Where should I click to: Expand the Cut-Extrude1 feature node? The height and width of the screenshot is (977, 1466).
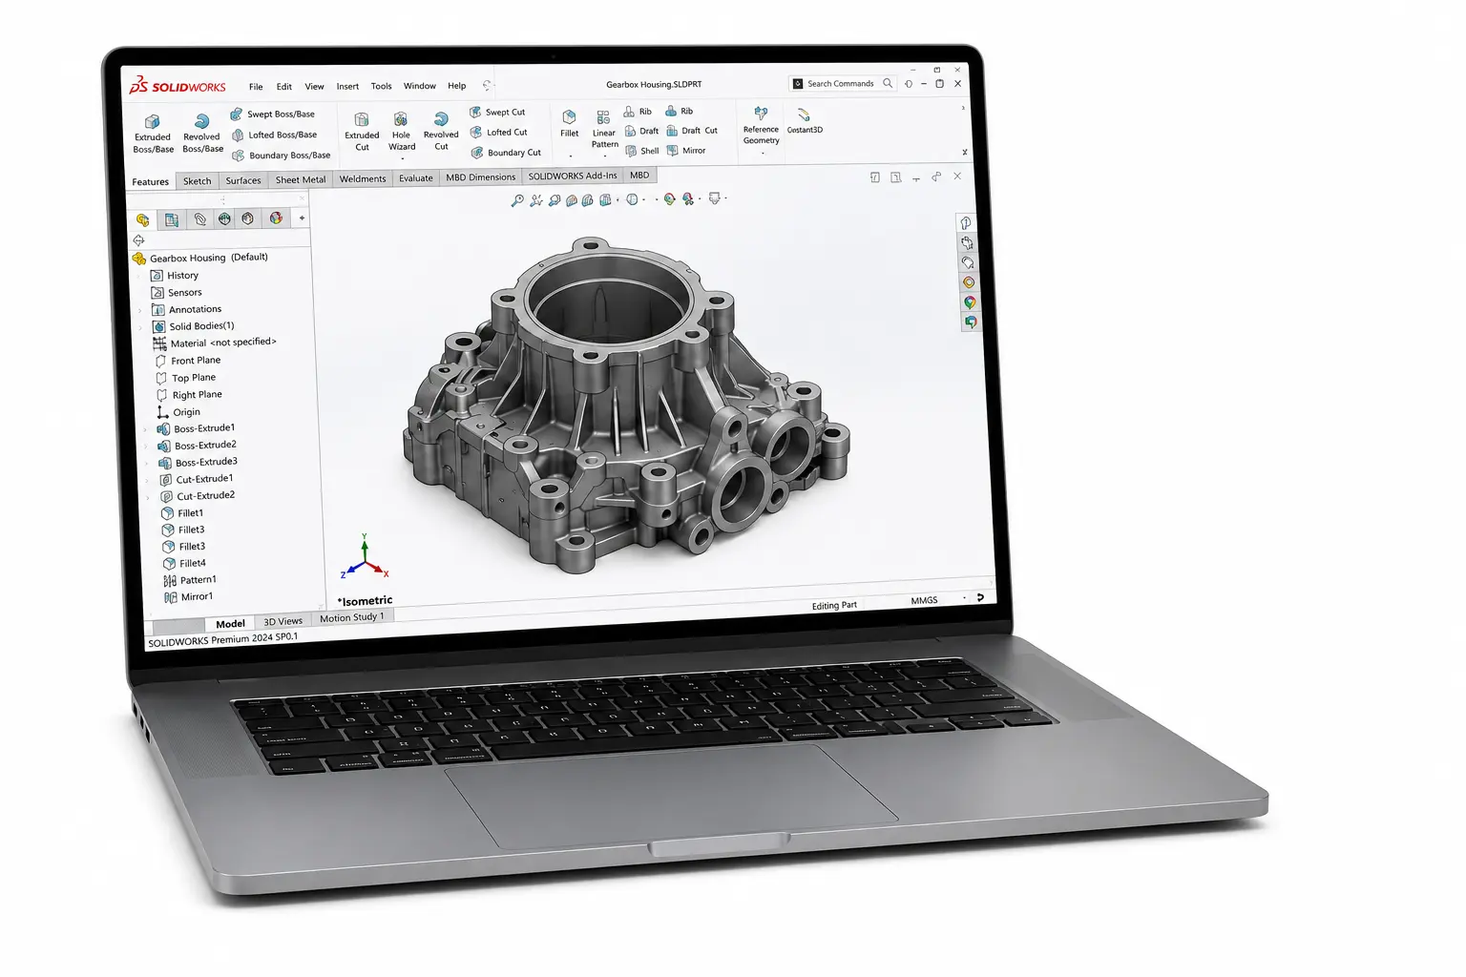tap(148, 481)
